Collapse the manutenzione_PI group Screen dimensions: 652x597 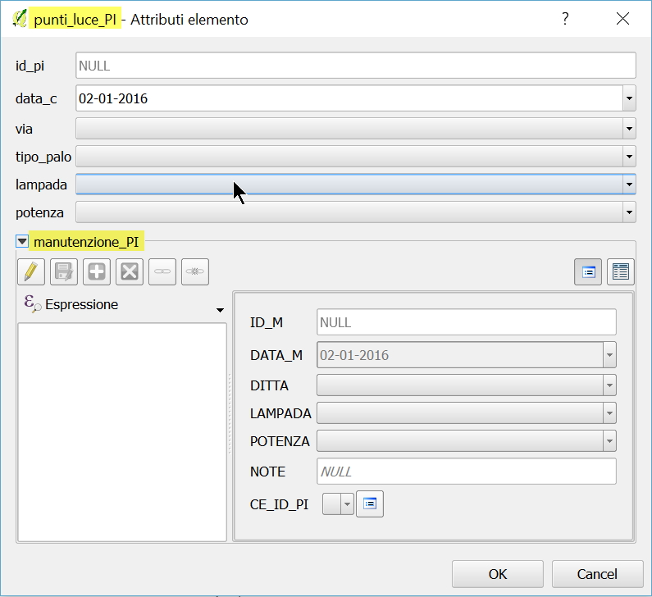click(x=22, y=242)
